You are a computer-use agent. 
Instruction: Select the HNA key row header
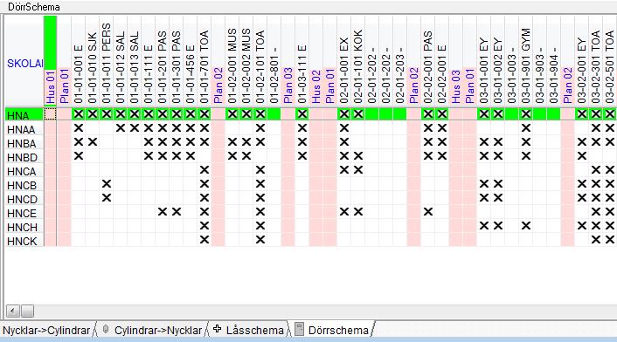click(24, 115)
